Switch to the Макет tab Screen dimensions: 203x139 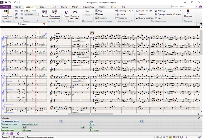tap(75, 7)
